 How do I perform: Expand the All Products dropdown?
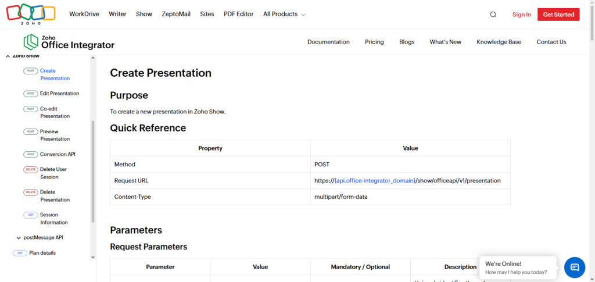[x=284, y=14]
